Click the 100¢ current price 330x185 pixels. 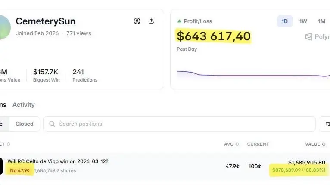[x=255, y=167]
